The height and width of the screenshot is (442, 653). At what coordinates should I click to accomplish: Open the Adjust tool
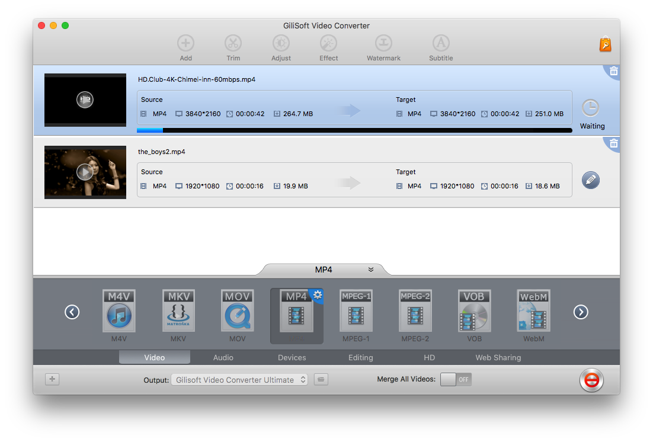click(281, 43)
